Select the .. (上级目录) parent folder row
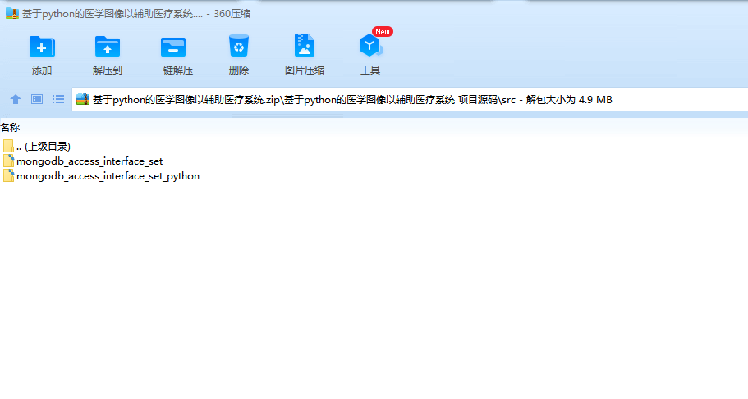Screen dimensions: 748x399 [37, 146]
